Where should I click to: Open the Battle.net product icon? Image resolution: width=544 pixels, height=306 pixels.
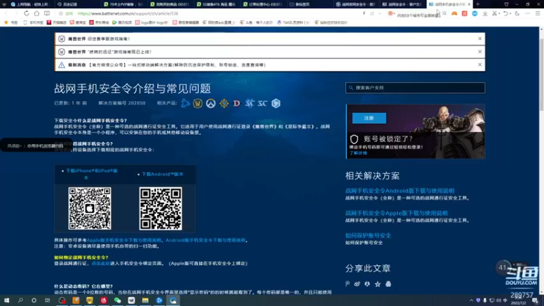[x=185, y=103]
